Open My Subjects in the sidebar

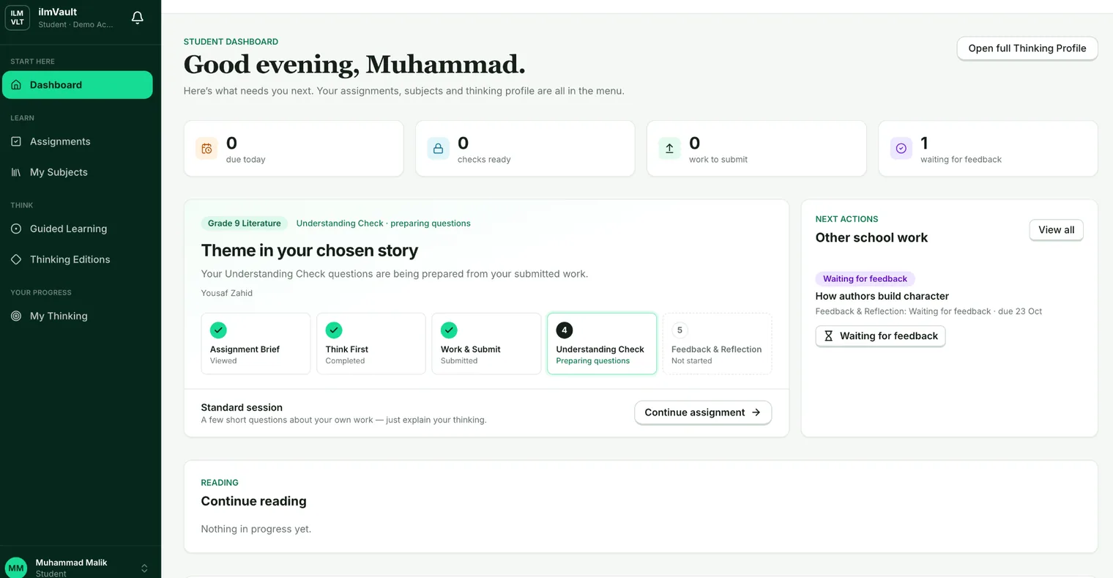click(78, 172)
